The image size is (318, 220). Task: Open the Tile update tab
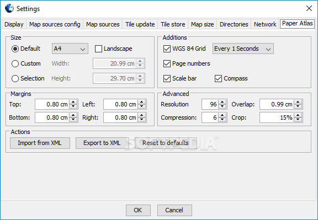(x=140, y=24)
